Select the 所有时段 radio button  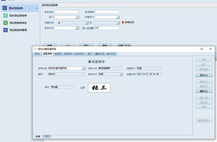pos(123,22)
